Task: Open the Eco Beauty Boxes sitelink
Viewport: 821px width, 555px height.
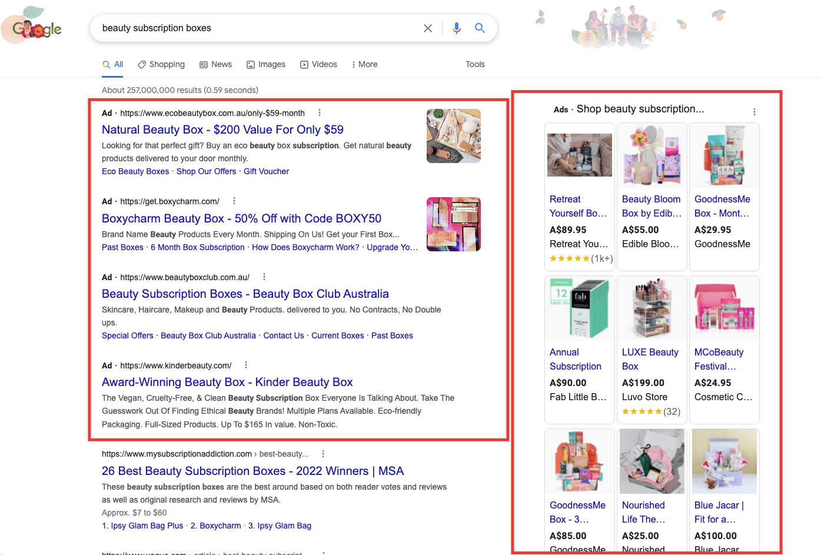Action: coord(135,171)
